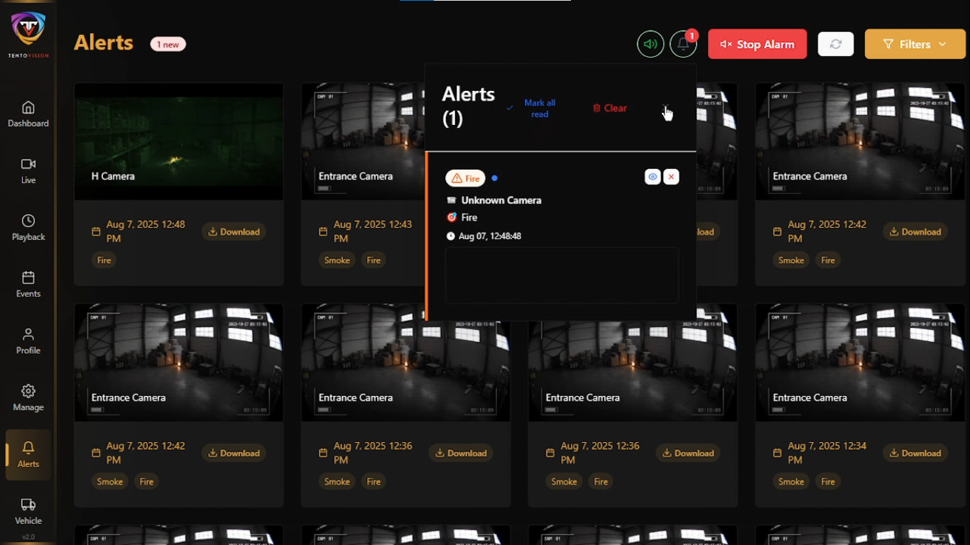Clear all alerts in the popup

610,109
